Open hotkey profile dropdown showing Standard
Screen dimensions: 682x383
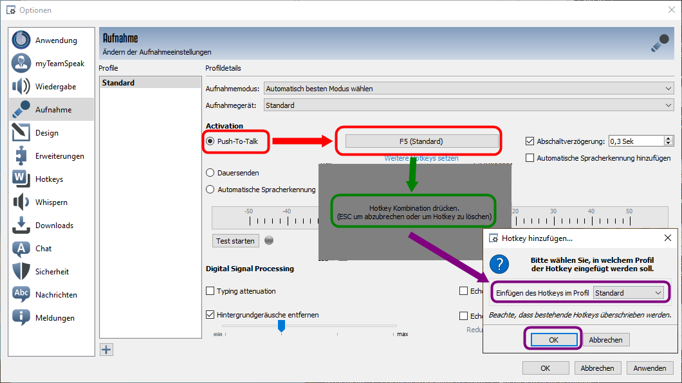pyautogui.click(x=629, y=293)
